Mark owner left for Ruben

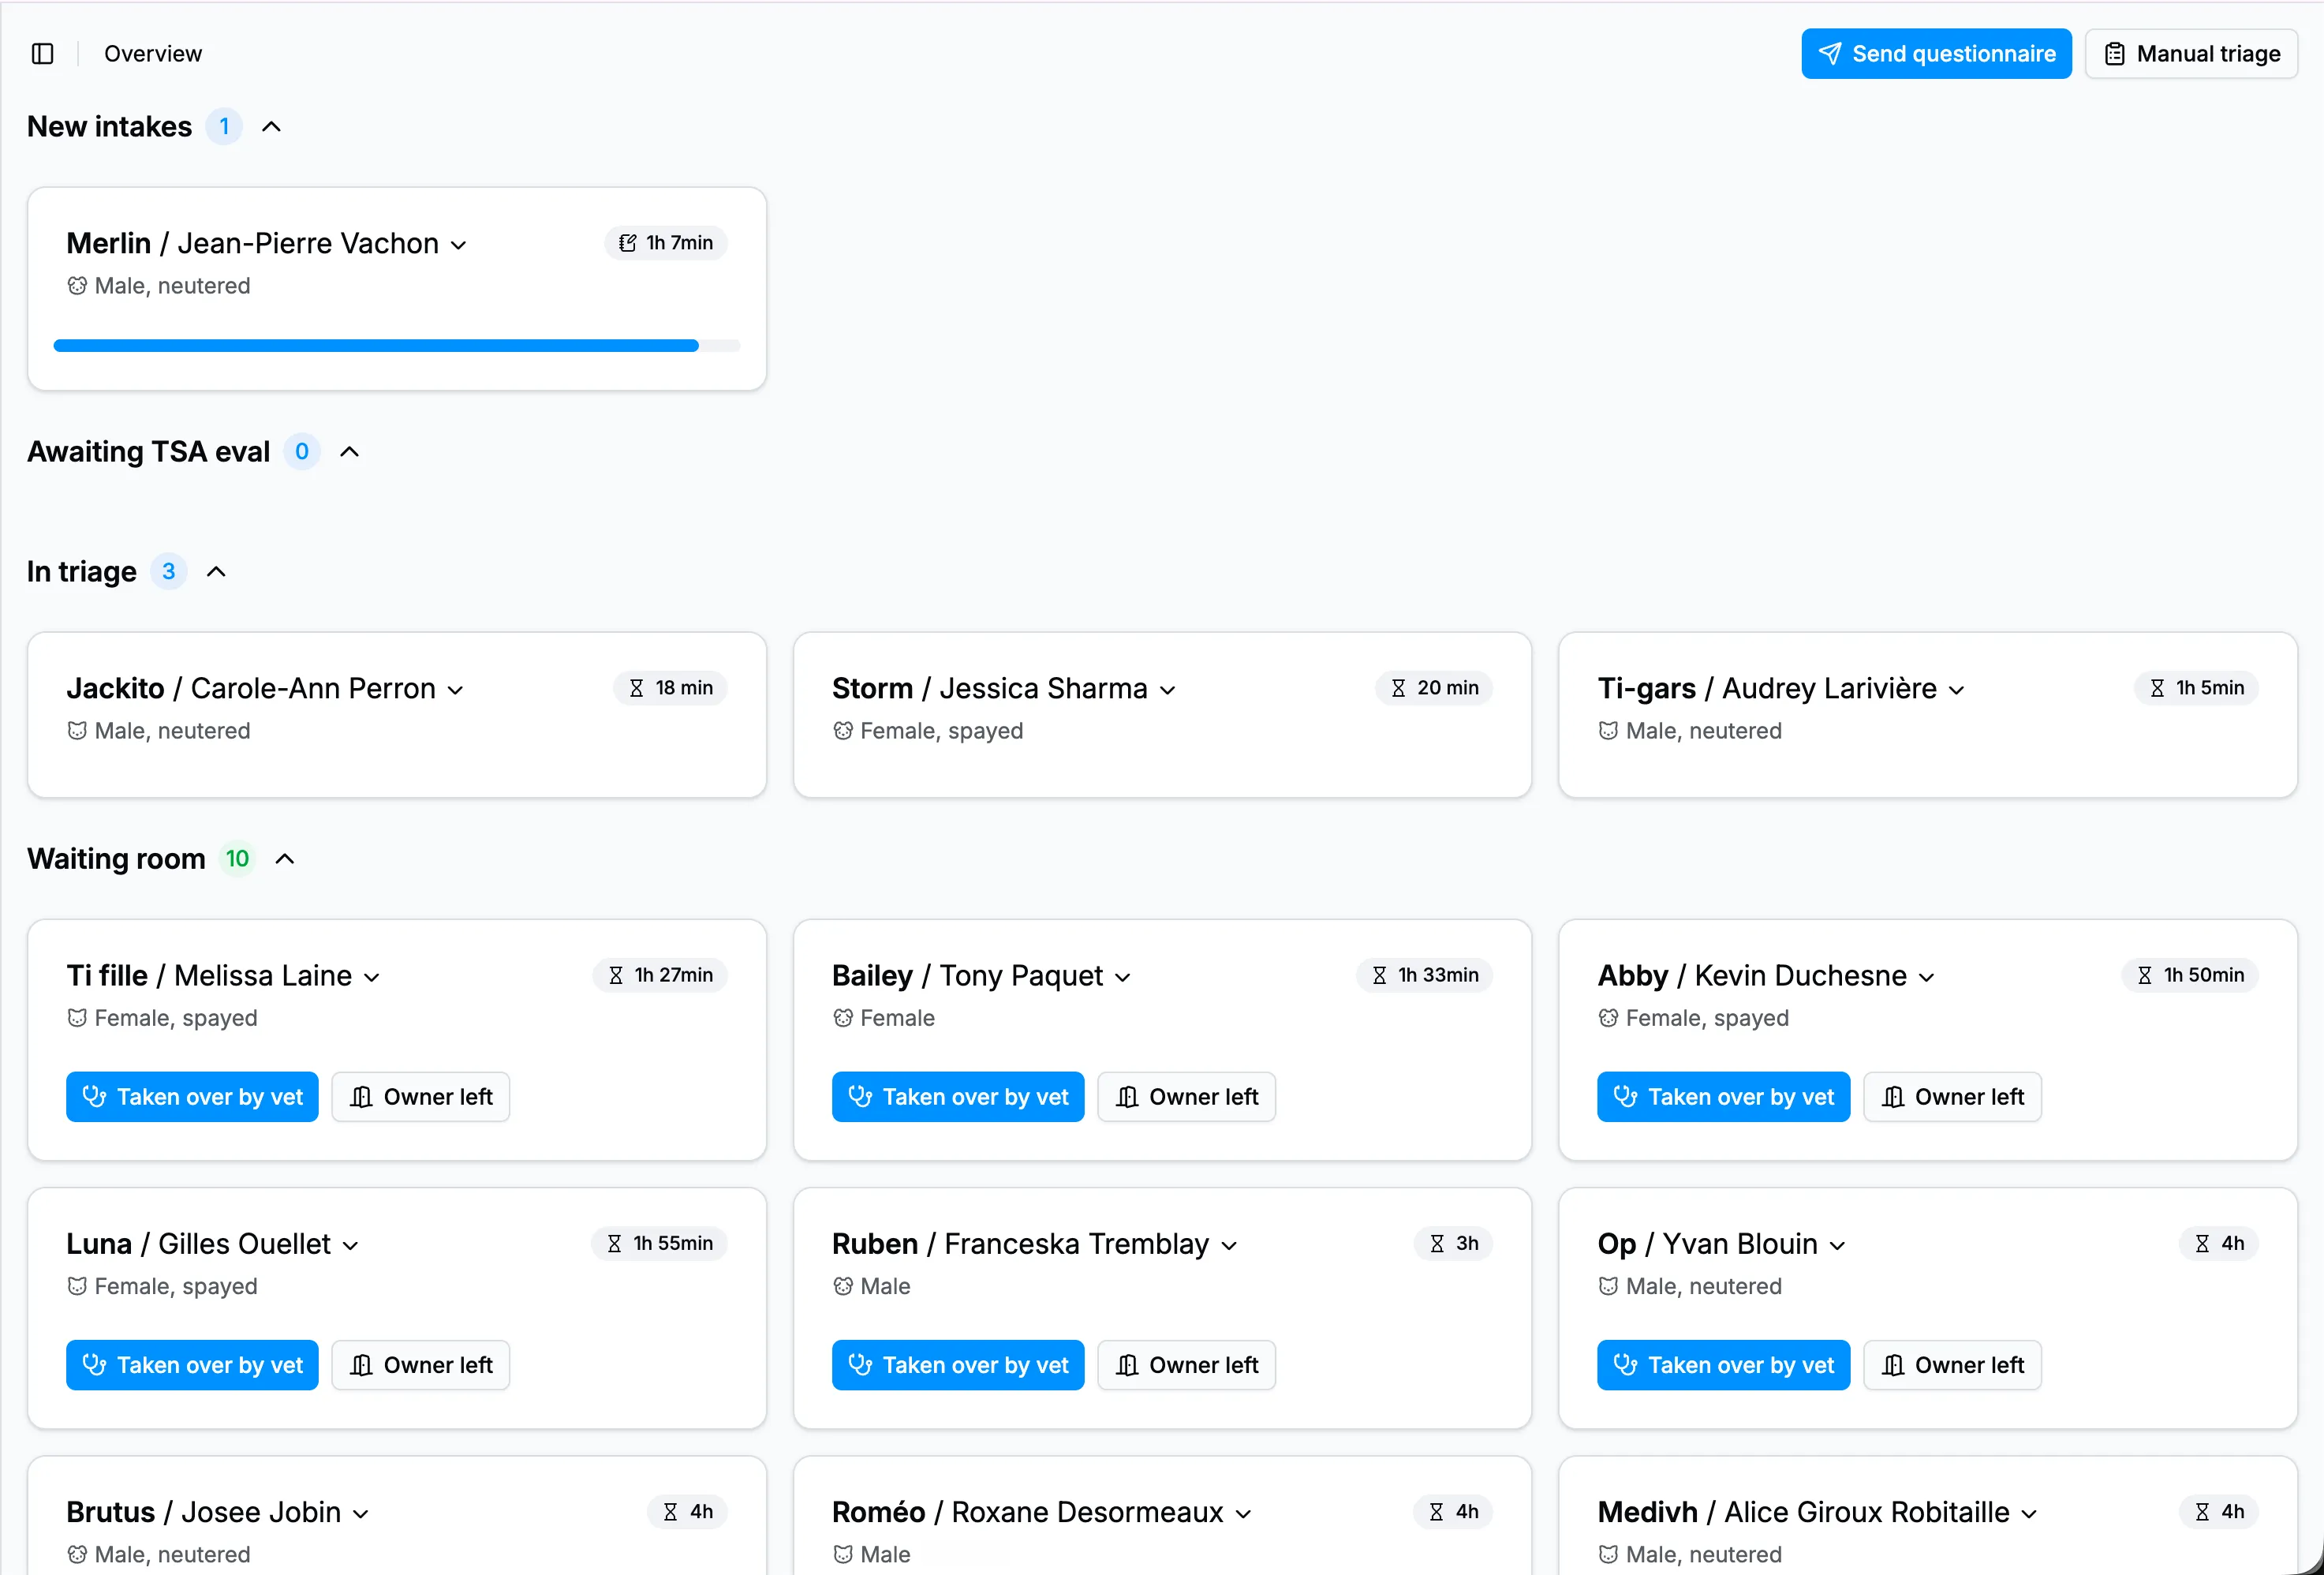(x=1187, y=1365)
